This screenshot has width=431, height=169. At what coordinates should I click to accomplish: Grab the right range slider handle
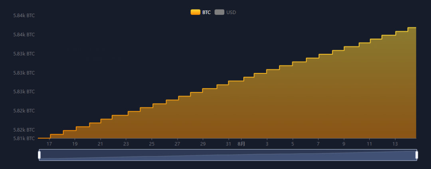[417, 155]
